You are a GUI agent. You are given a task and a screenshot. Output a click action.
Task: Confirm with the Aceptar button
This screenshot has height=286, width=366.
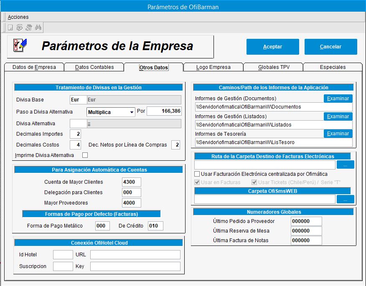point(273,47)
